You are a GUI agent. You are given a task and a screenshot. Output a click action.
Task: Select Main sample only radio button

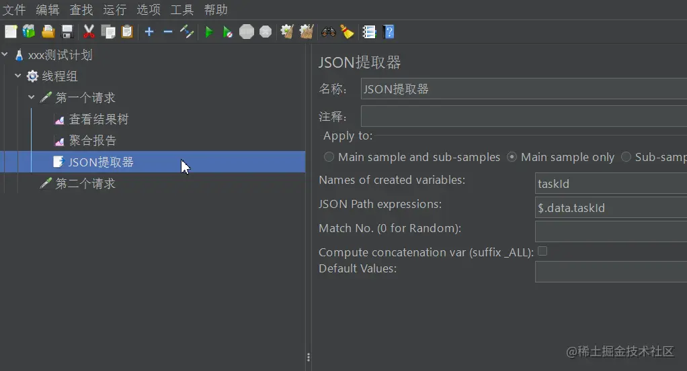(512, 156)
